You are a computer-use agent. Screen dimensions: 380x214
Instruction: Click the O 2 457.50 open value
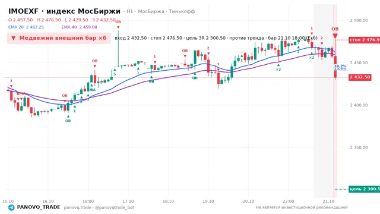(x=21, y=20)
